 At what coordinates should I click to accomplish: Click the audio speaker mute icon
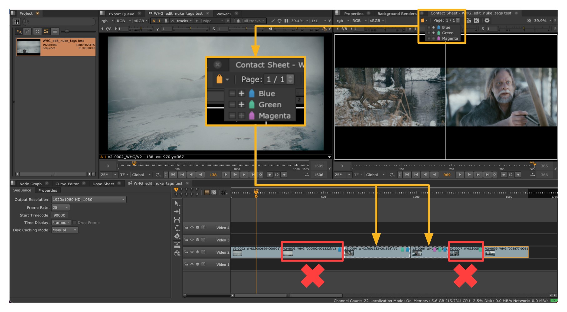(x=270, y=29)
